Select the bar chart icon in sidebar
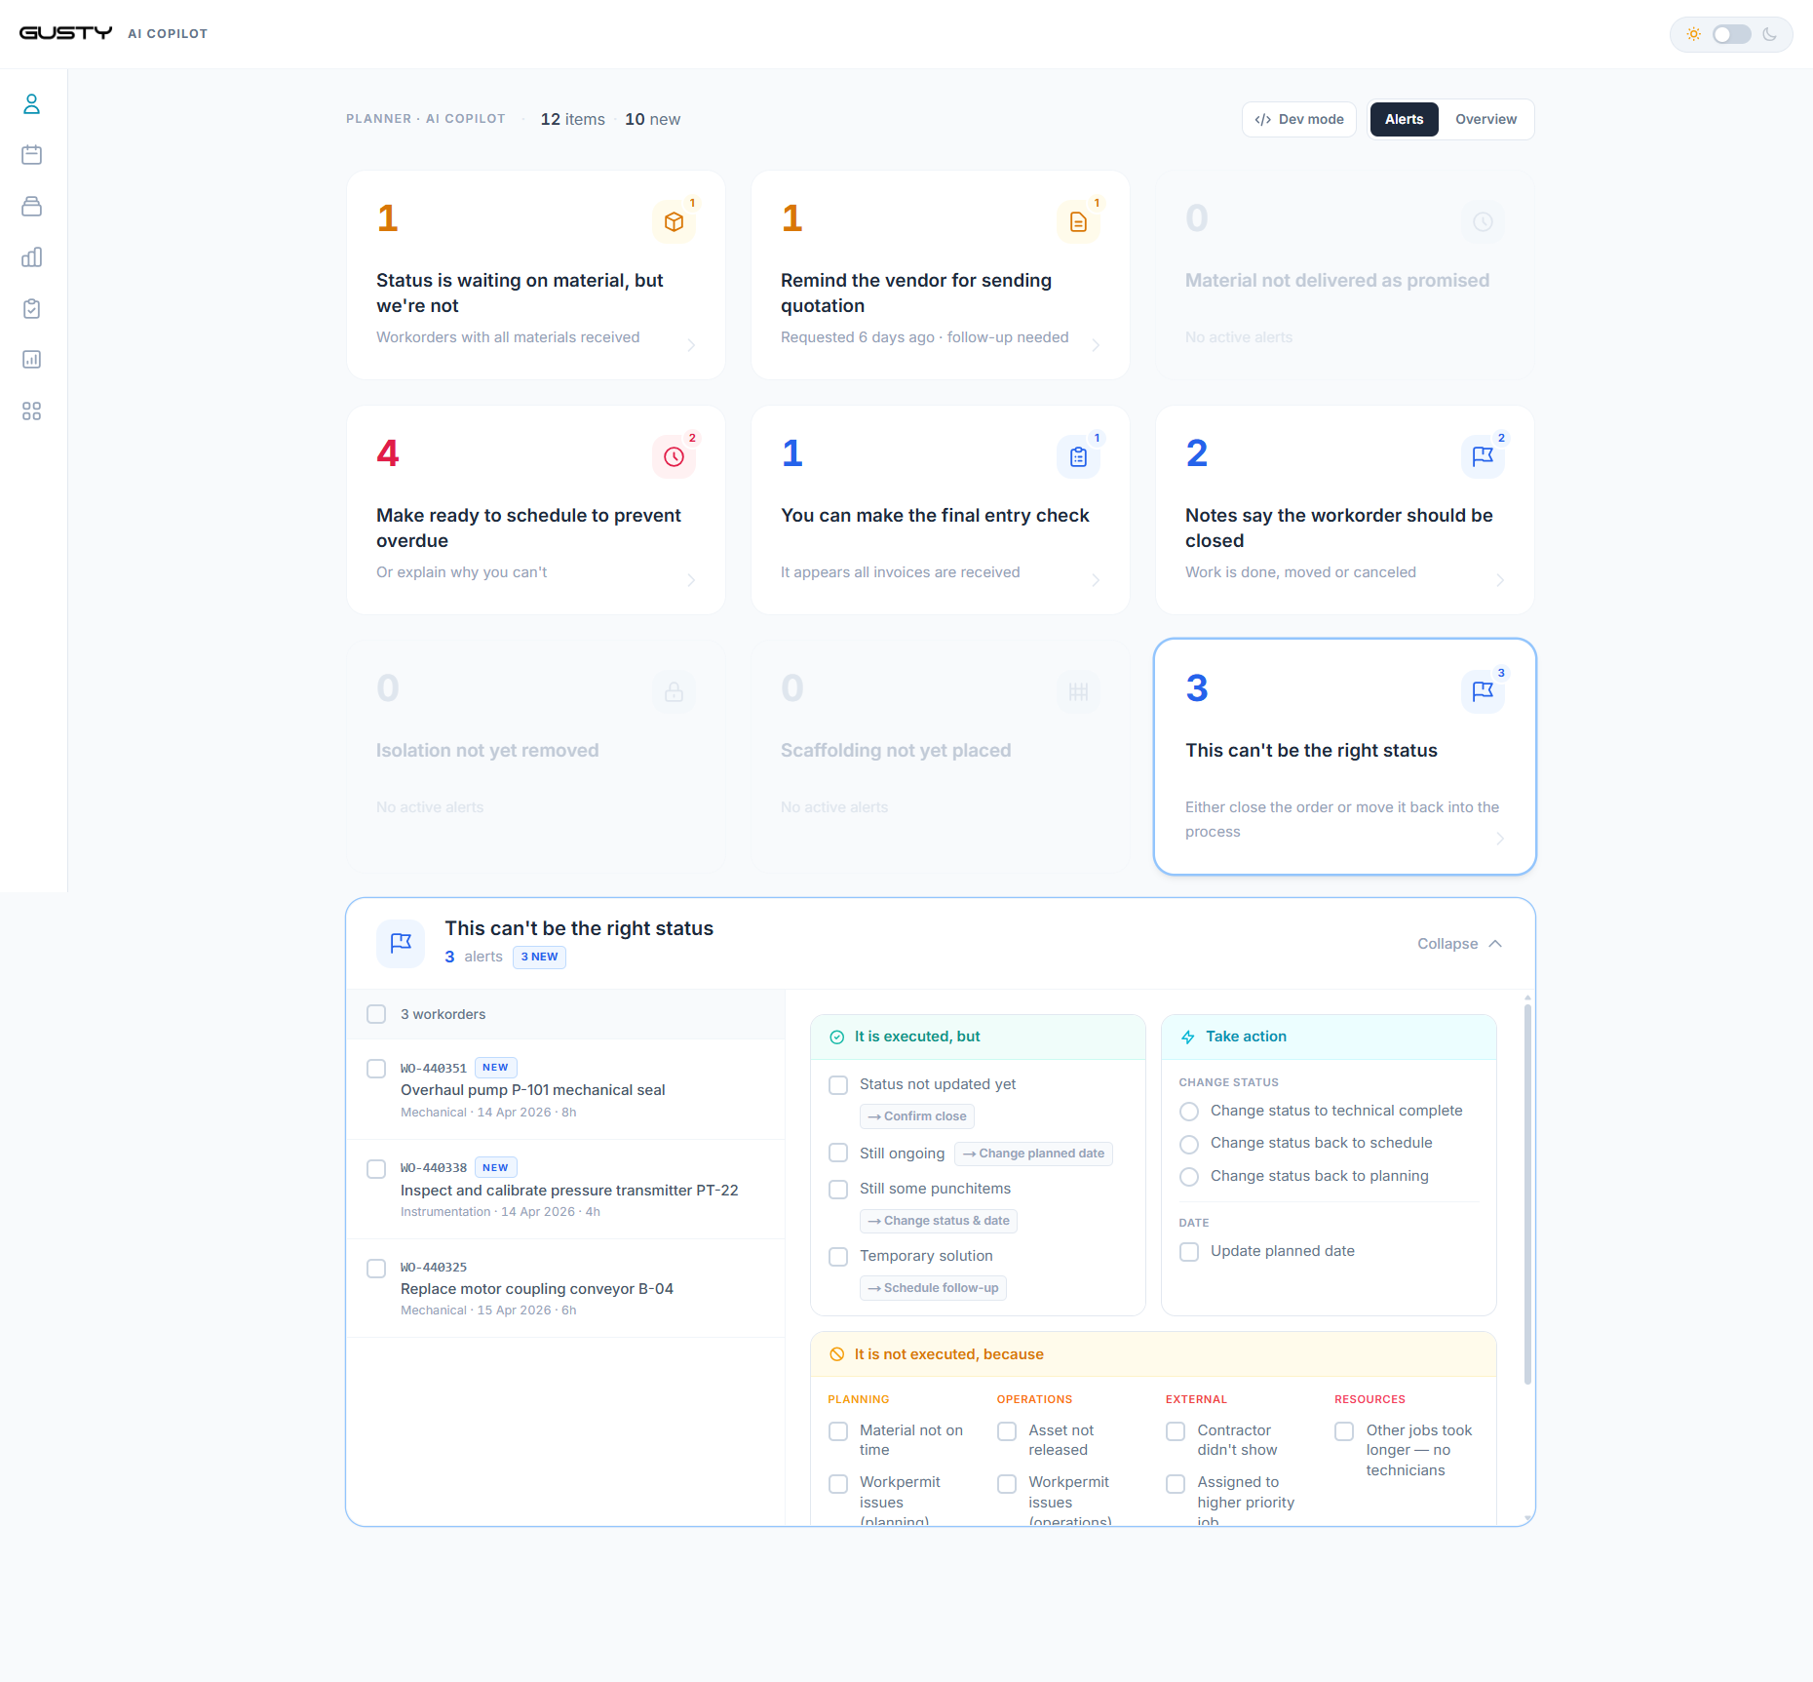This screenshot has height=1682, width=1813. point(31,257)
